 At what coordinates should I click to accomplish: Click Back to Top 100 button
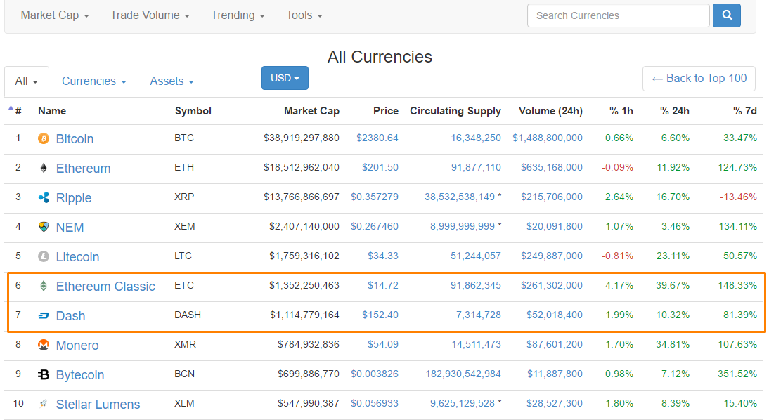tap(699, 79)
